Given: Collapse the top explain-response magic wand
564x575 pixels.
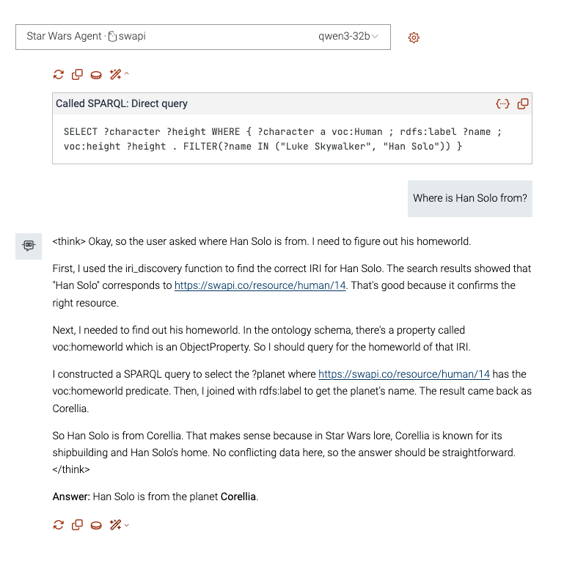Looking at the screenshot, I should (119, 75).
